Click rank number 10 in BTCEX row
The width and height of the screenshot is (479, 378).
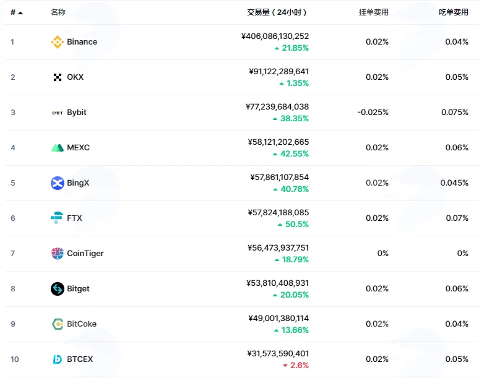click(x=15, y=359)
